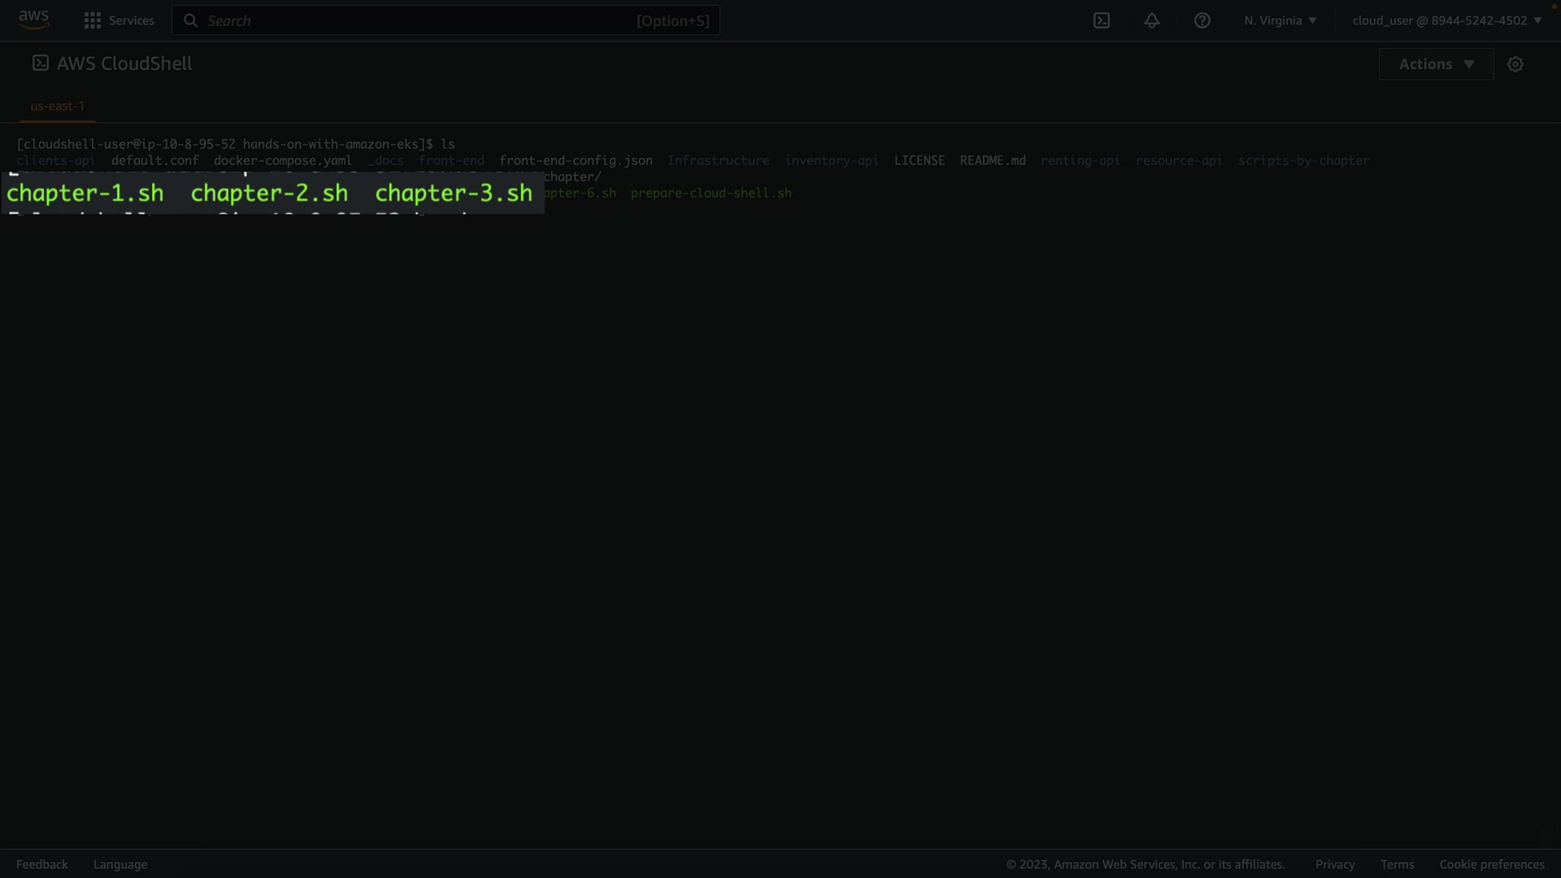Focus the AWS console Search field
This screenshot has height=878, width=1561.
pyautogui.click(x=415, y=20)
